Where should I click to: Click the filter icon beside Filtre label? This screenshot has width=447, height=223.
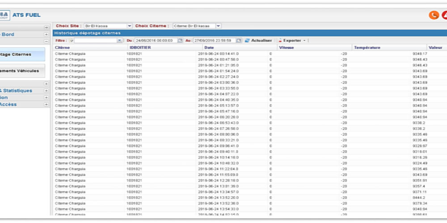[71, 41]
